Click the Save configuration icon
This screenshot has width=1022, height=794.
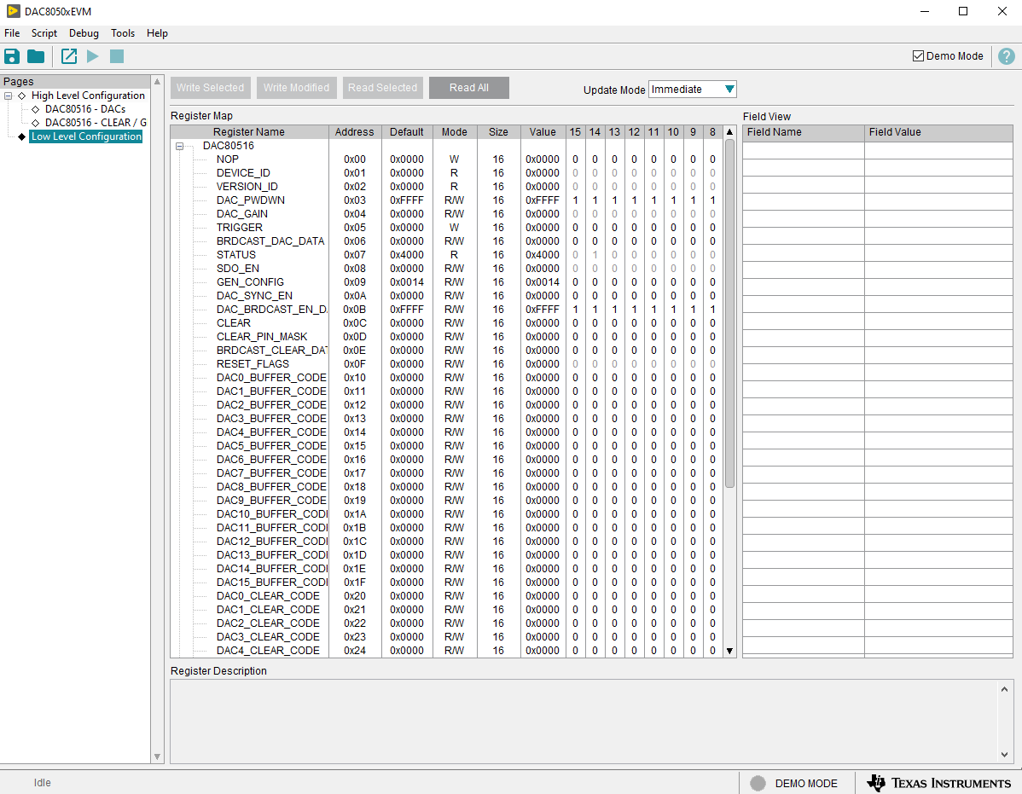[11, 55]
